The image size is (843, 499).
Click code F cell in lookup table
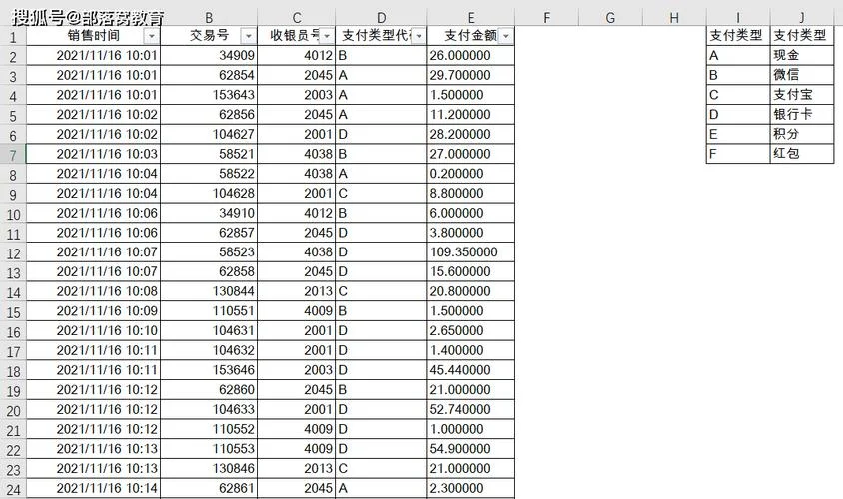[x=738, y=154]
